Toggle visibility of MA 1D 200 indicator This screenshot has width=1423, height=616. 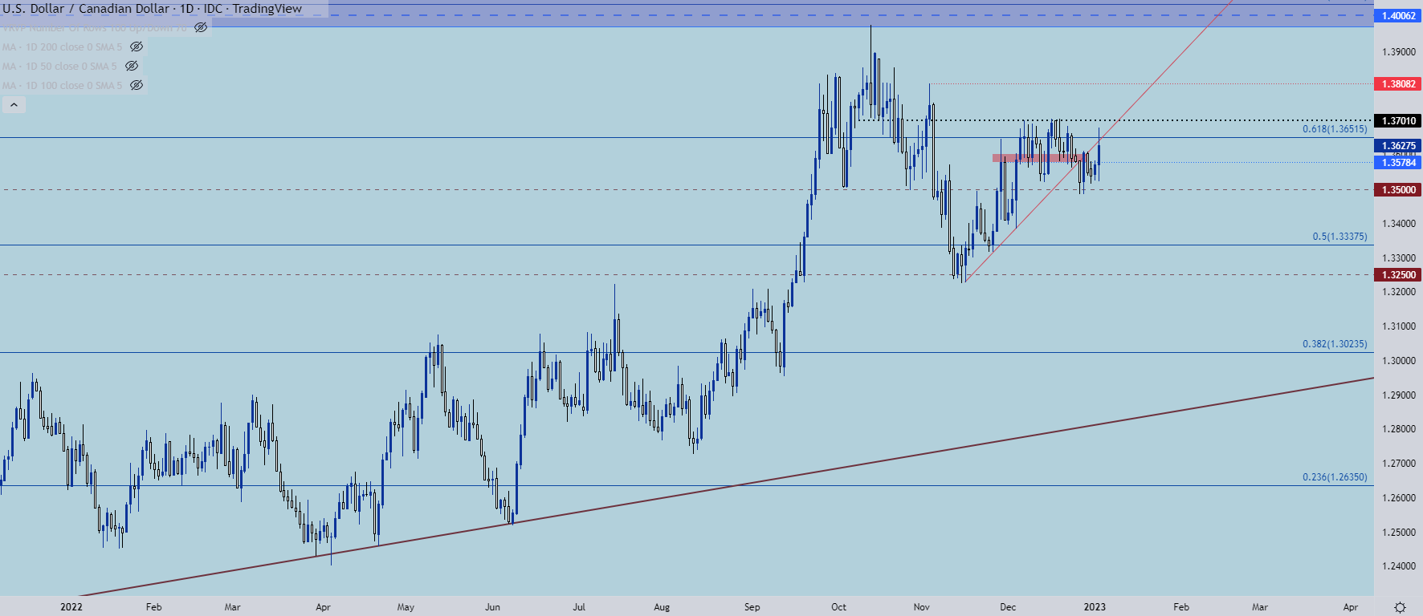137,47
